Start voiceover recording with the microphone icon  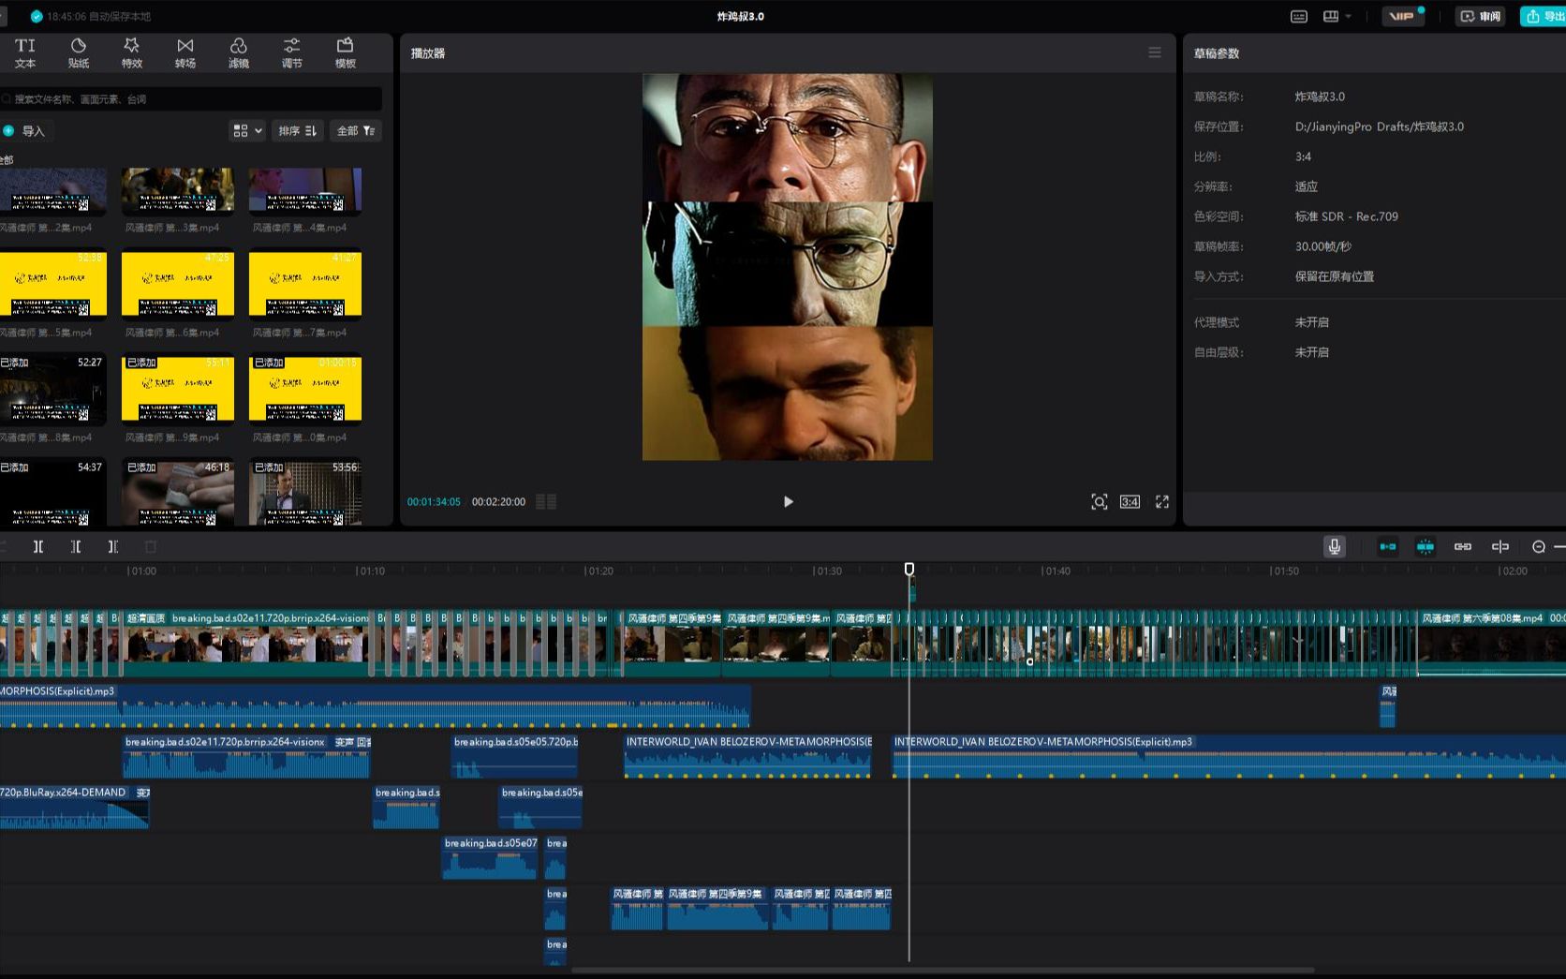[x=1334, y=547]
